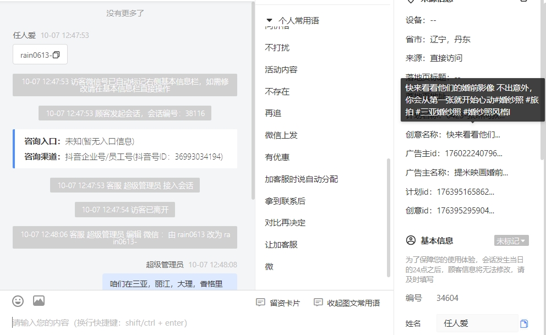546x335 pixels.
Task: Click the 超级管理员 sender label
Action: tap(165, 265)
